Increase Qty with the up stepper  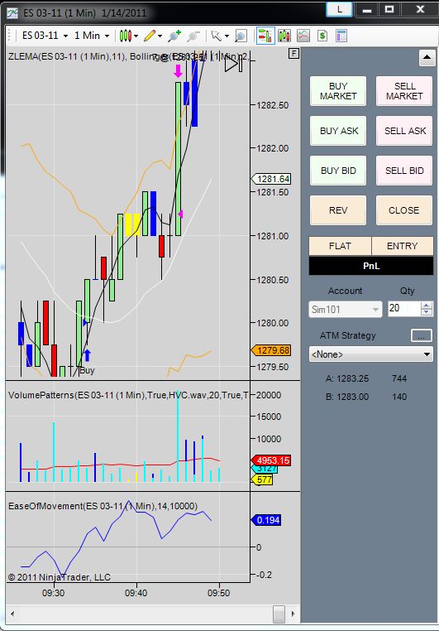tap(427, 305)
